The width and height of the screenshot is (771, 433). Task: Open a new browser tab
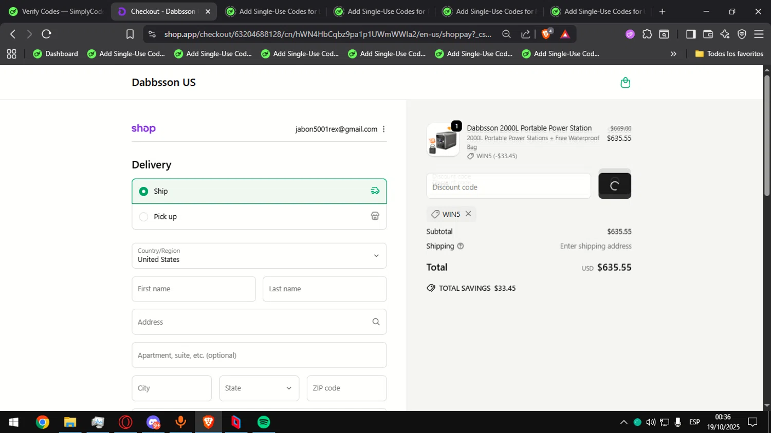click(662, 11)
